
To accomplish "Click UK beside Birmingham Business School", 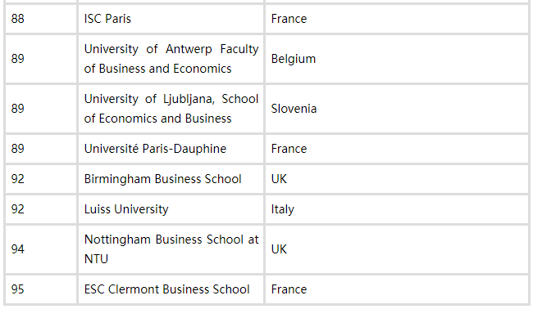I will [397, 179].
